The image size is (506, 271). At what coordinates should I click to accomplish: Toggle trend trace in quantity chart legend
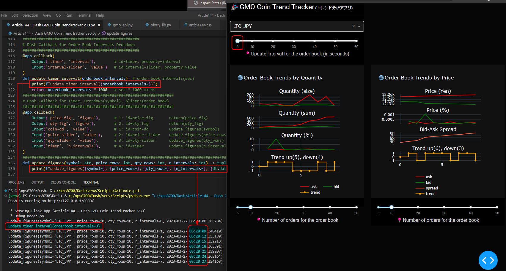click(310, 192)
